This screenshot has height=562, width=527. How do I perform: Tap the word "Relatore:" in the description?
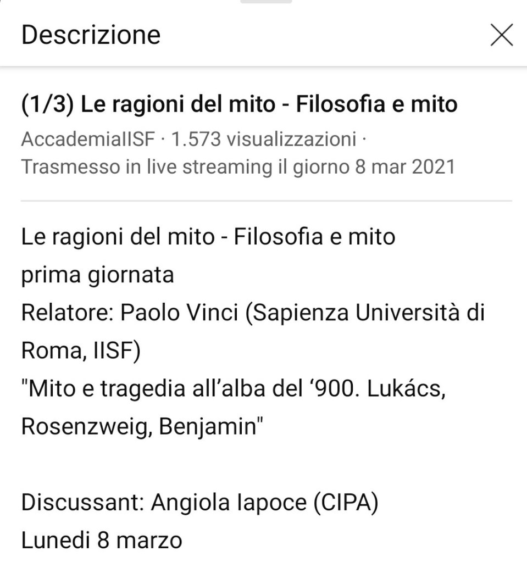click(67, 313)
